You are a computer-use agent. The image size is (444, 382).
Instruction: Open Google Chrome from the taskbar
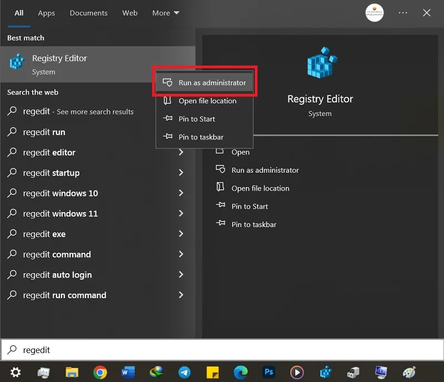[x=100, y=373]
